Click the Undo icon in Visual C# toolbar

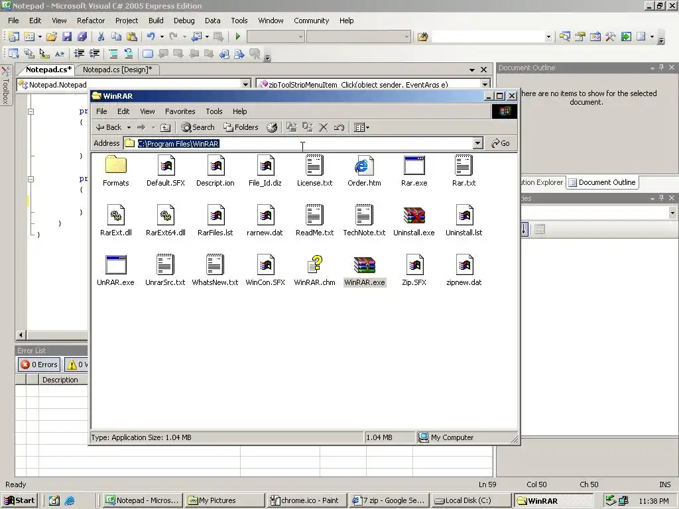[151, 37]
